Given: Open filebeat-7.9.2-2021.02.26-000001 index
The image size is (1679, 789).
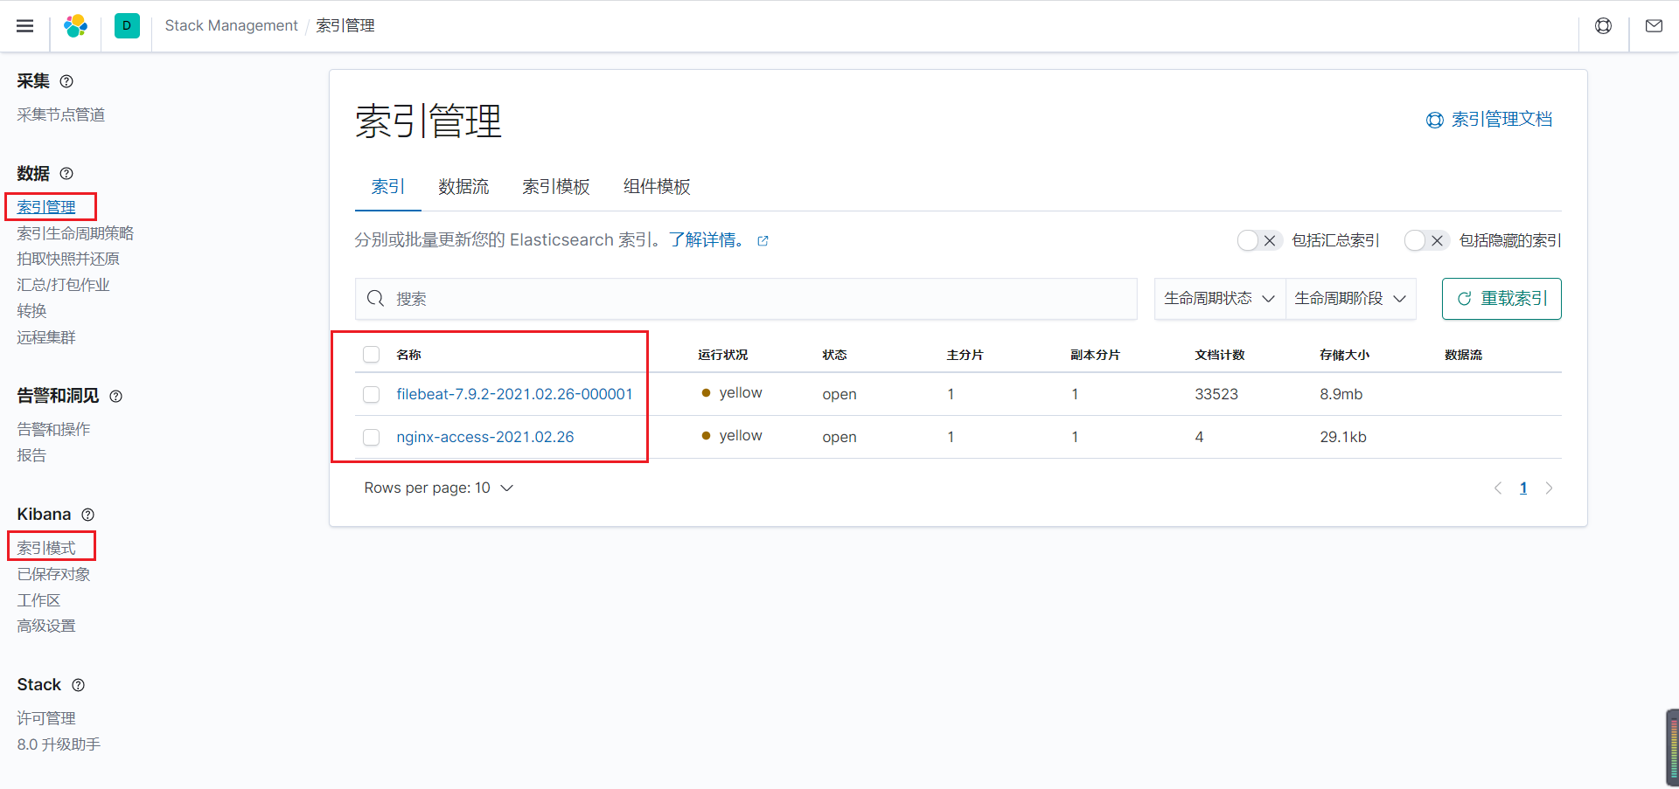Looking at the screenshot, I should click(x=514, y=395).
